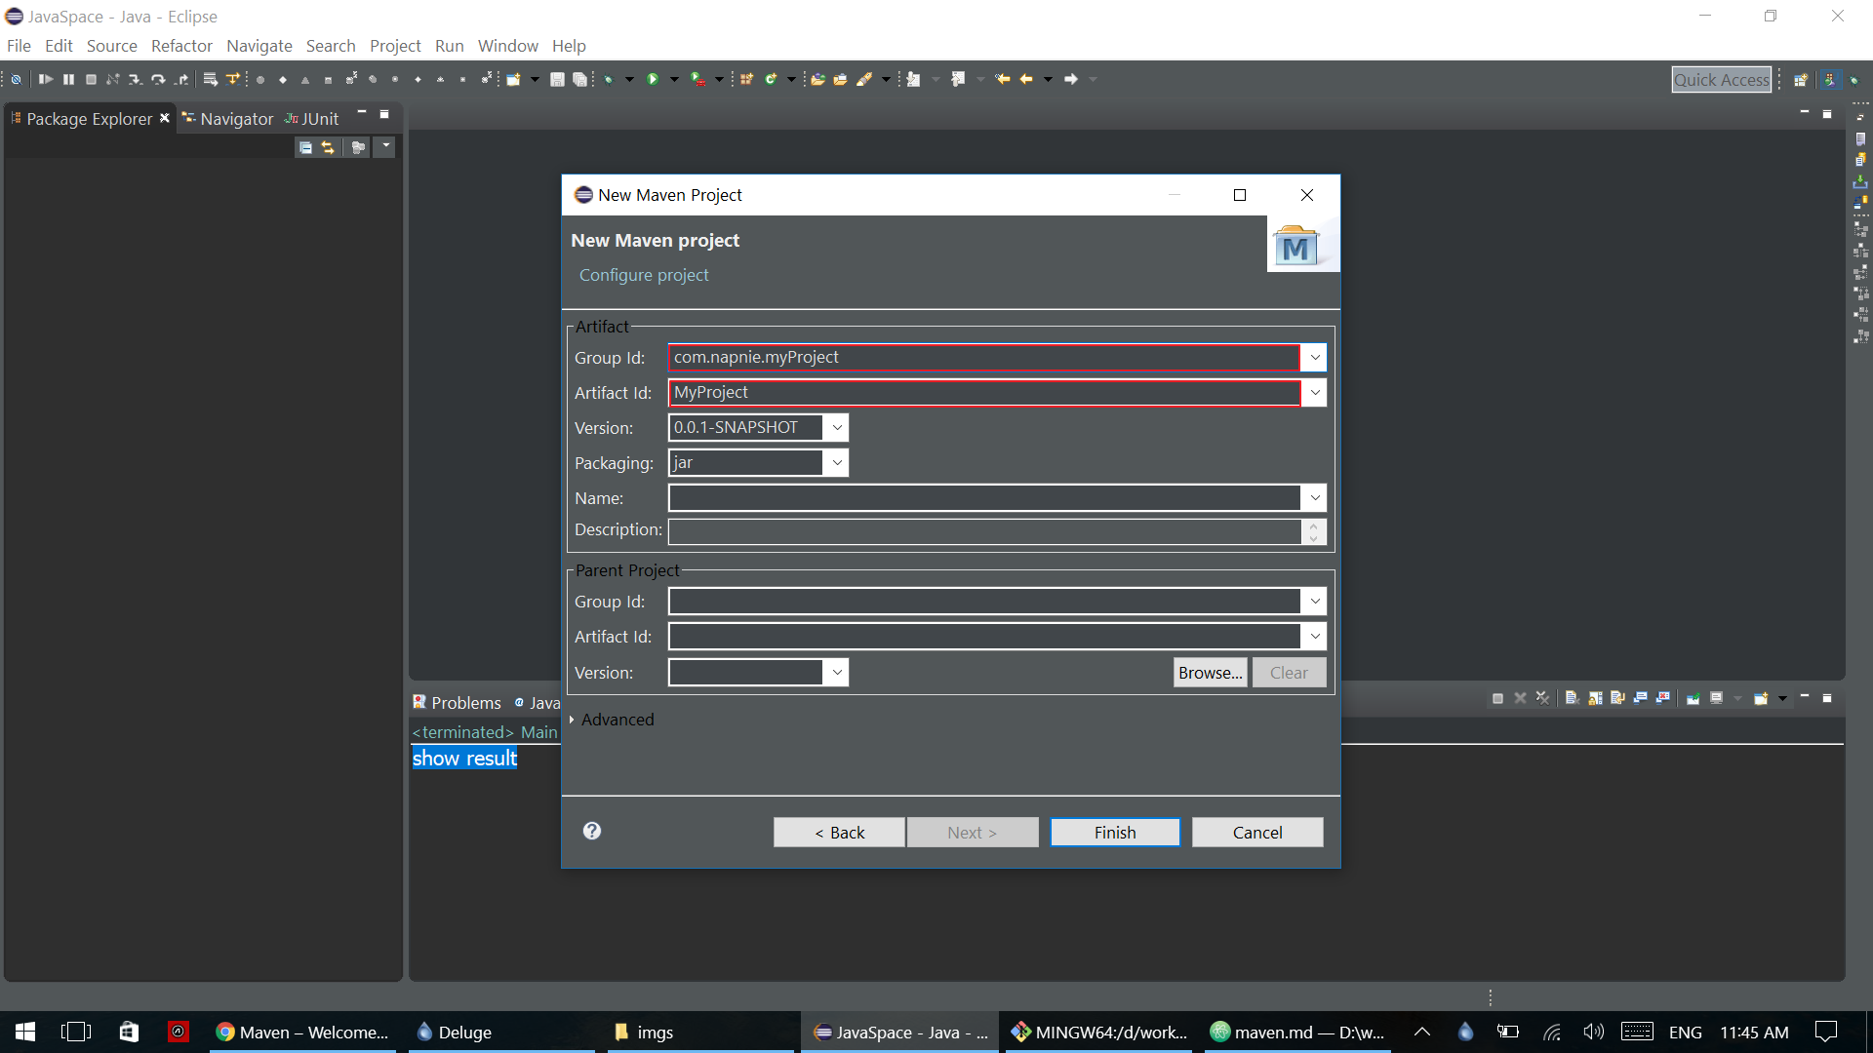Click the Browse... button
This screenshot has height=1053, width=1873.
(x=1211, y=673)
